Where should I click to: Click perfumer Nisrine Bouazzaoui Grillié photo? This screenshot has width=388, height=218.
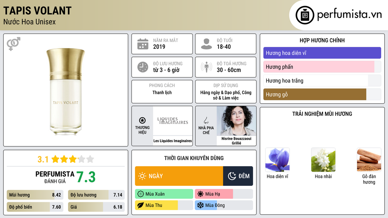(236, 121)
